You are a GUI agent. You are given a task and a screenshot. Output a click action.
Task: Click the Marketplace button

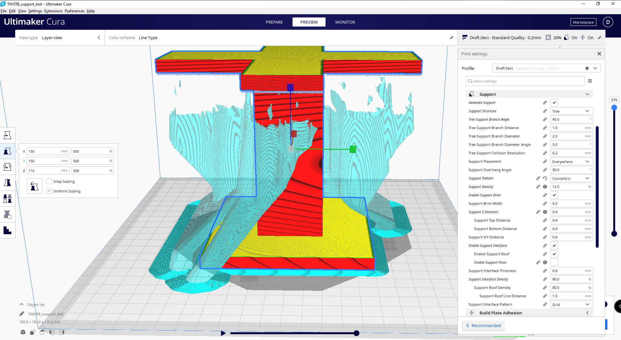pos(583,22)
